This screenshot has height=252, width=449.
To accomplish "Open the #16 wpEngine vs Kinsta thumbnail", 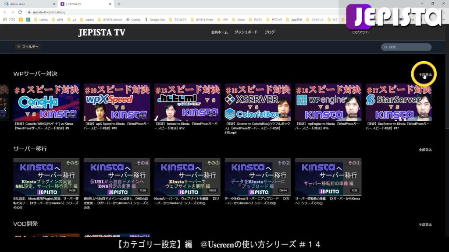I will (x=328, y=102).
